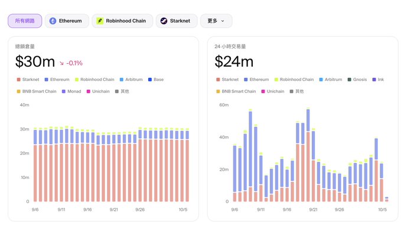This screenshot has height=225, width=401.
Task: Toggle Unichain legend in 24 小時交易量 chart
Action: click(273, 92)
